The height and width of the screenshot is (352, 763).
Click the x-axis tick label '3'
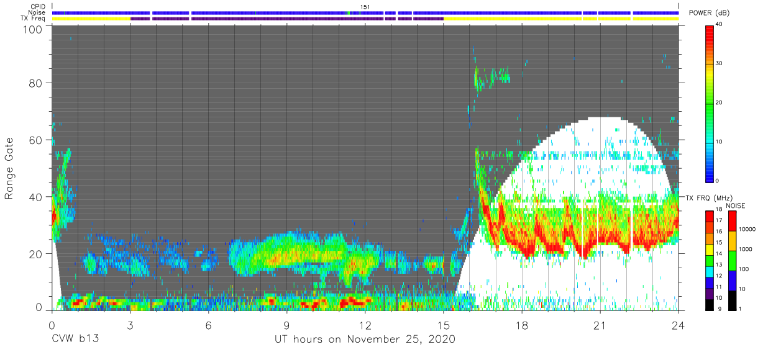[x=130, y=325]
